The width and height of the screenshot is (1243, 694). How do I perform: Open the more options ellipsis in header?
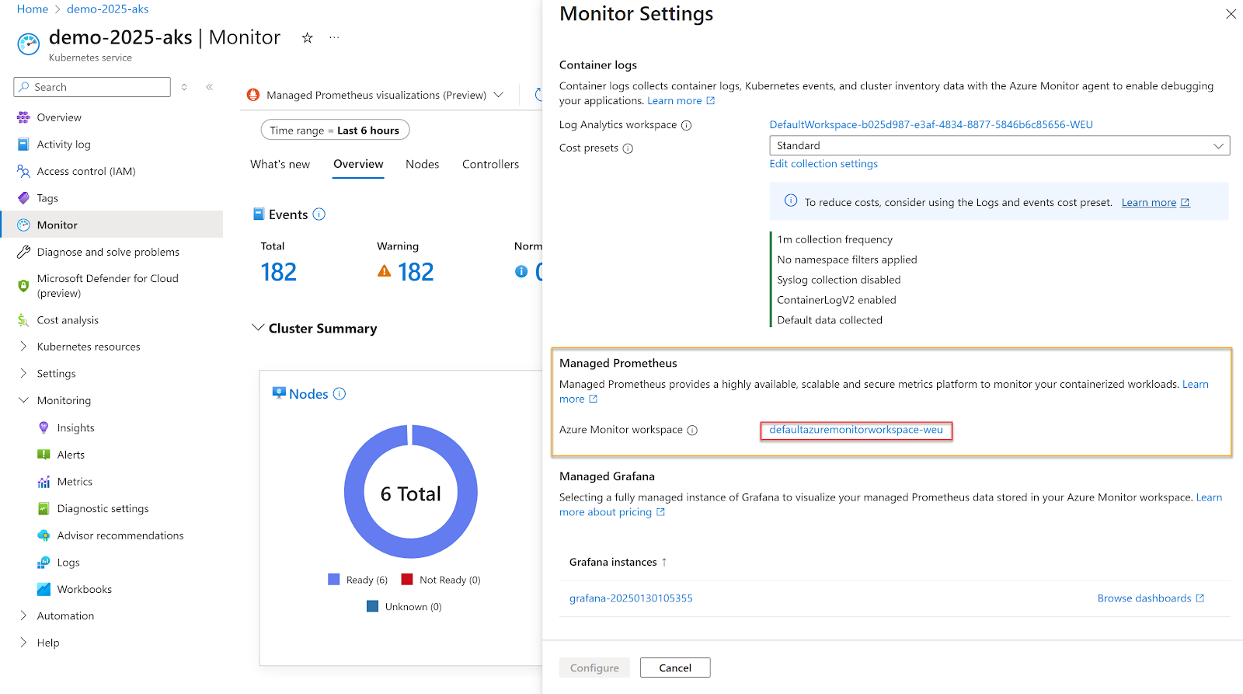tap(334, 37)
